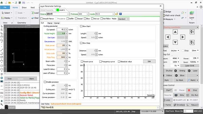Viewport: 203px width, 114px height.
Task: Click the Follow button
Action: [x=168, y=76]
